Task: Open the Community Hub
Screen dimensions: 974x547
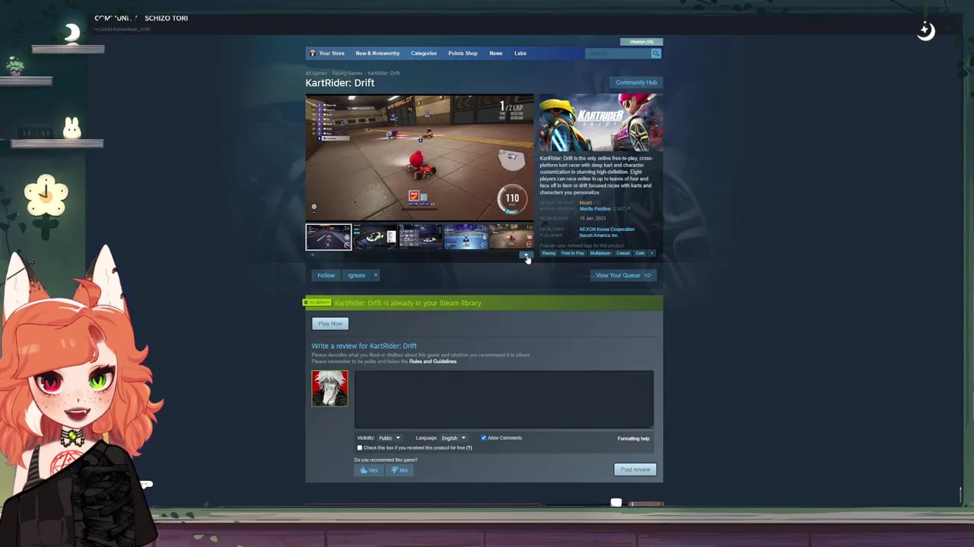Action: click(636, 82)
